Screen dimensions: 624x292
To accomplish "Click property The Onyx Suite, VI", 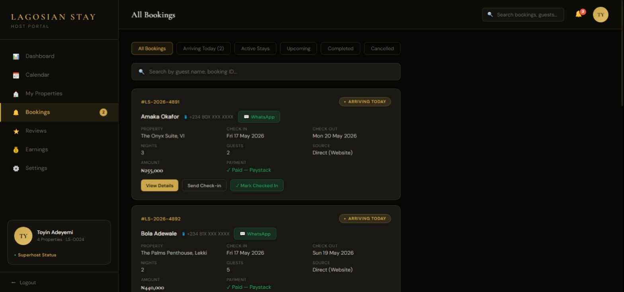I will (163, 136).
